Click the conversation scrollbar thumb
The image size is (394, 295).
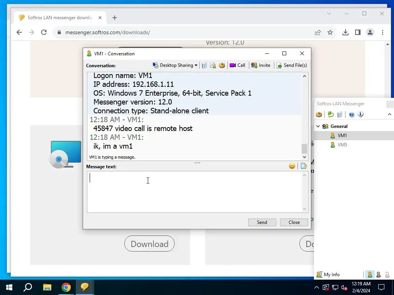tap(304, 149)
